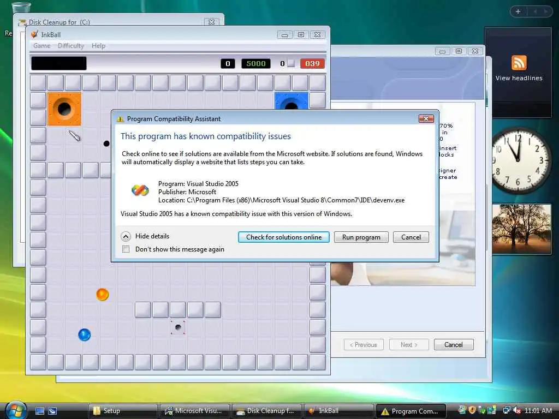Click Check for solutions online button
The width and height of the screenshot is (559, 419).
(283, 237)
